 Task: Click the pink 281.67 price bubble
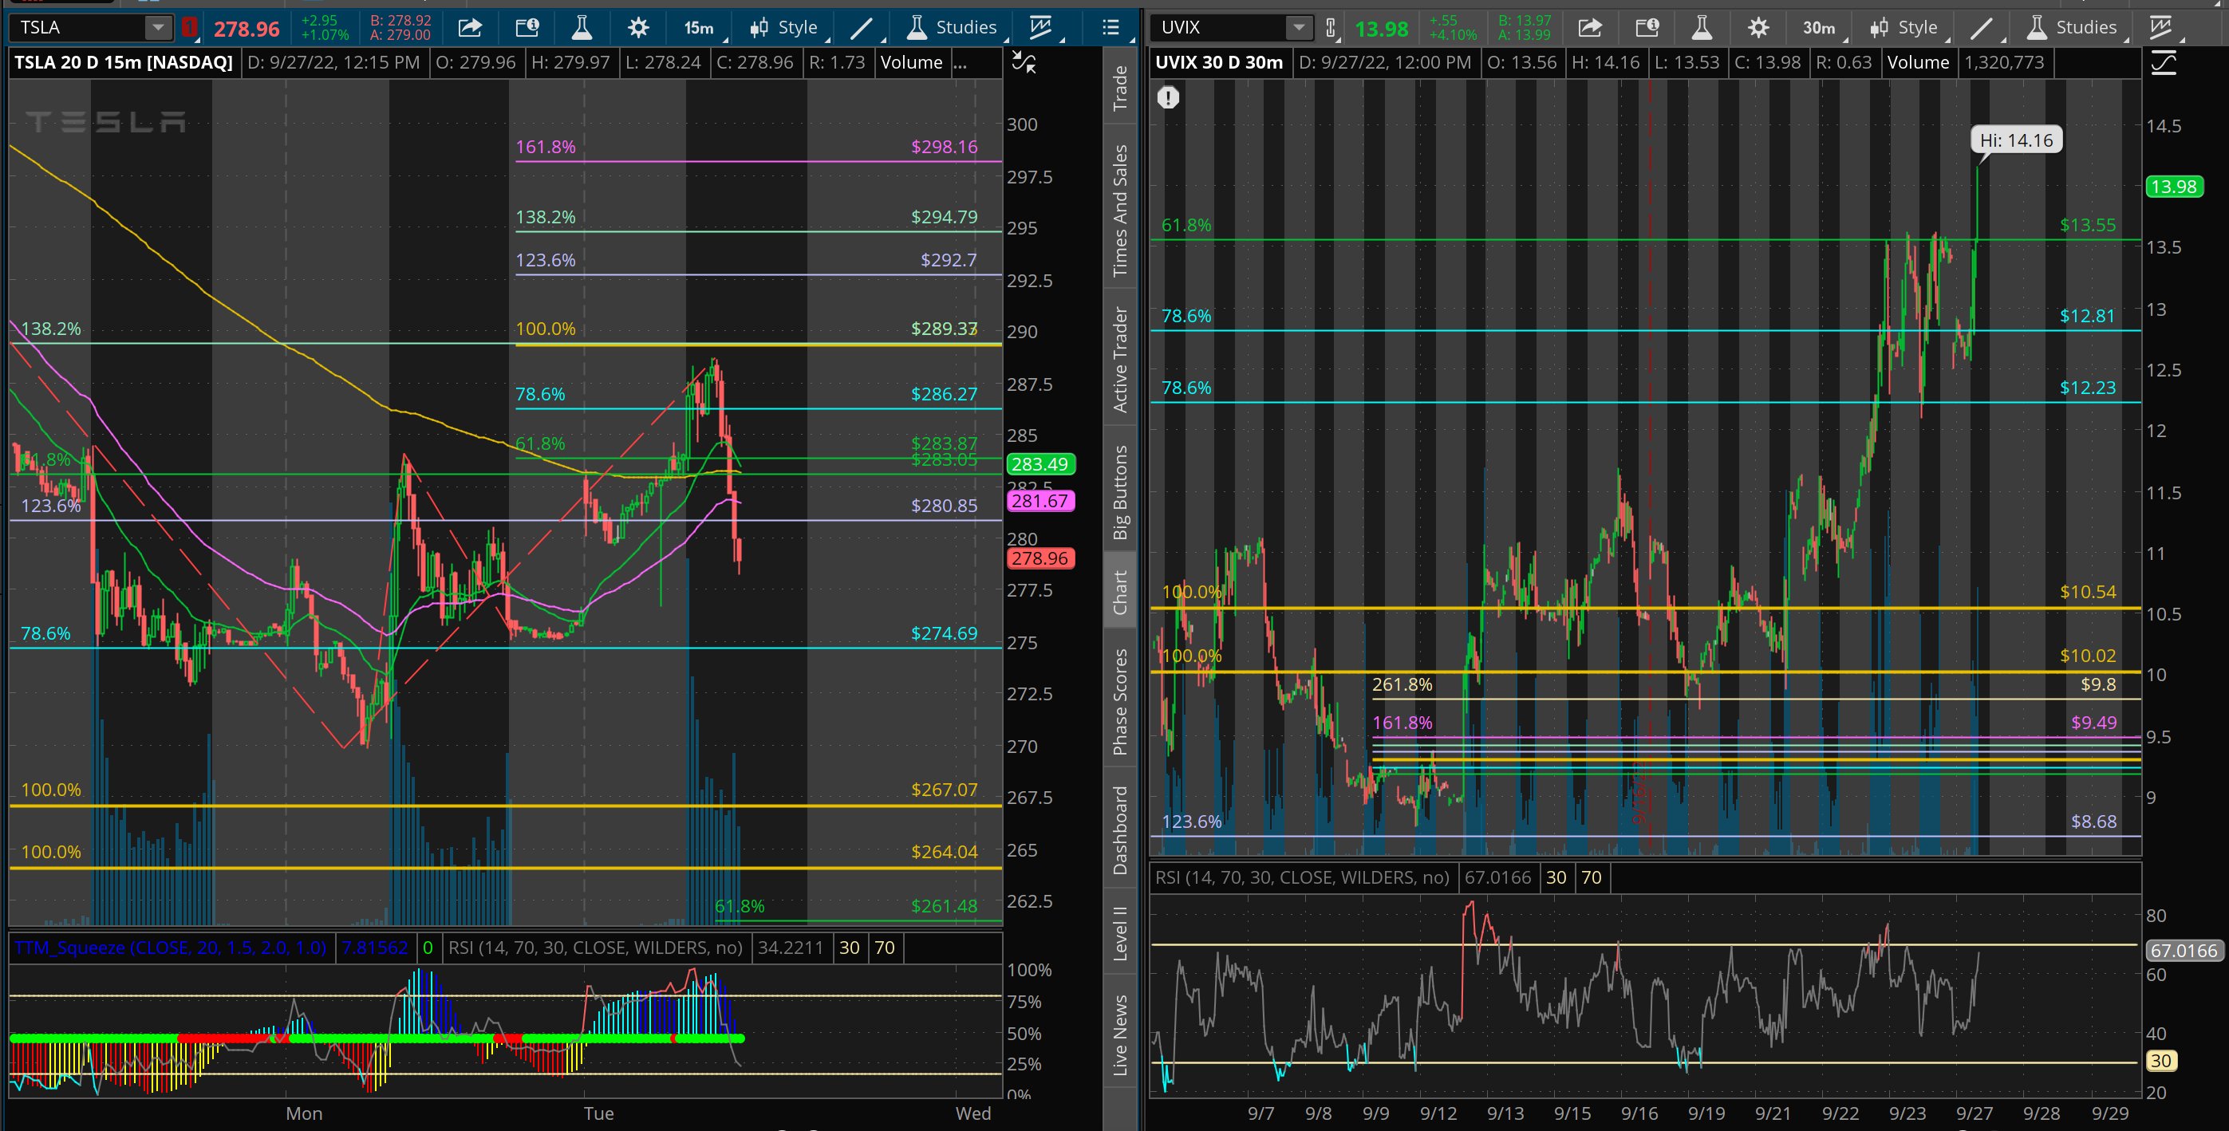point(1041,500)
